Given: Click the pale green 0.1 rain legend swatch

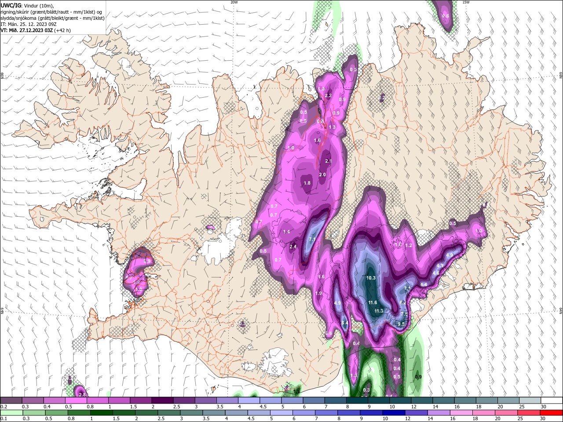Looking at the screenshot, I should pyautogui.click(x=11, y=413).
